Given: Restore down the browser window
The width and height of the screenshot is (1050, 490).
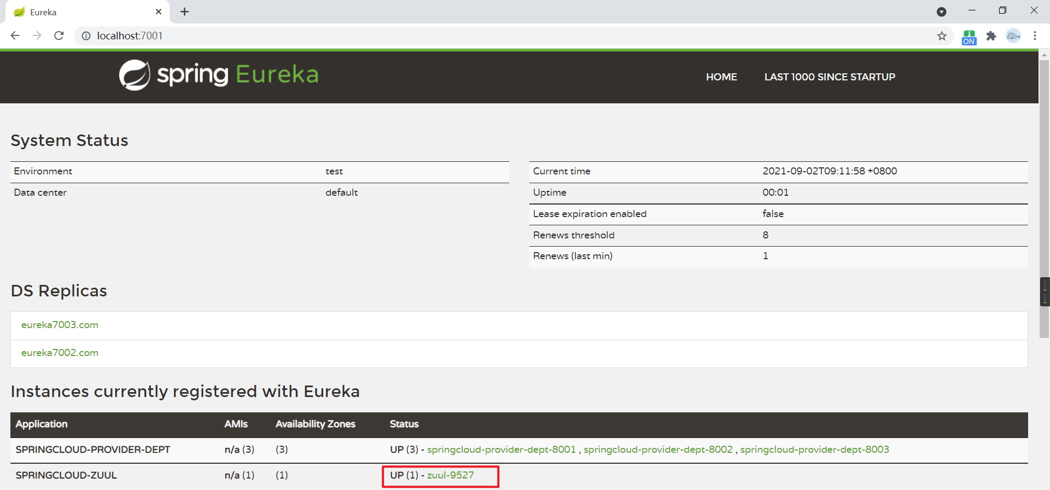Looking at the screenshot, I should (1002, 10).
